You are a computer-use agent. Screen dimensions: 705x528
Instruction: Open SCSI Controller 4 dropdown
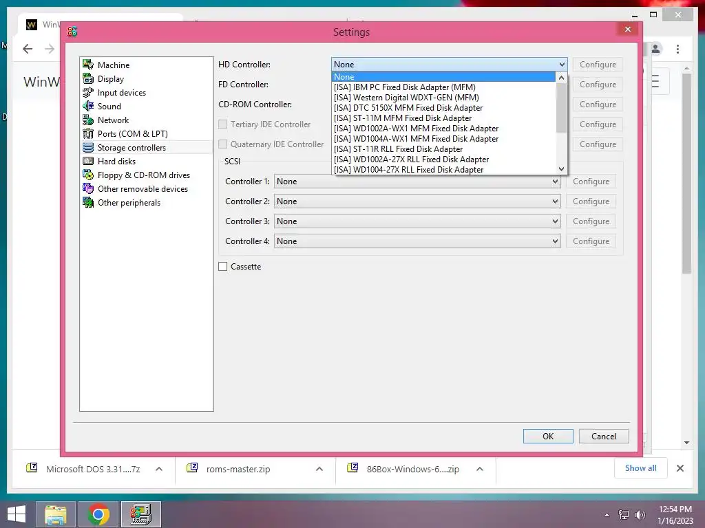tap(417, 241)
